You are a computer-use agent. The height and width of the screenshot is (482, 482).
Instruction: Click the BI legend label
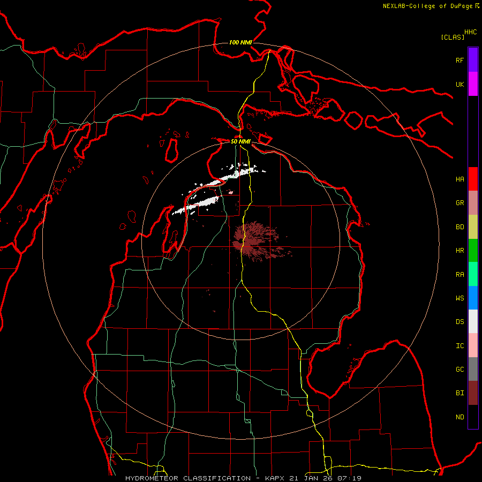pos(460,393)
